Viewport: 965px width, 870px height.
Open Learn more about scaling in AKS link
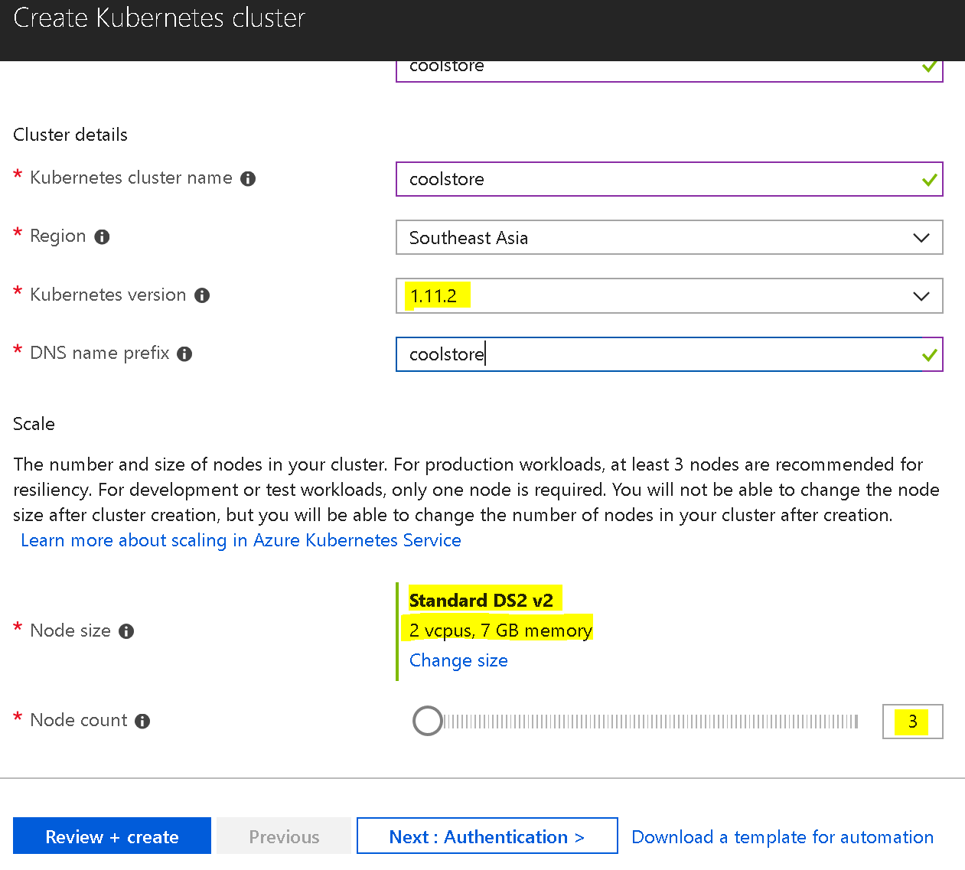point(241,540)
